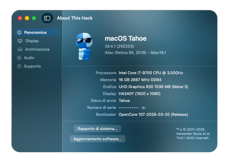
Task: Close the window with the red button
Action: (x=20, y=18)
